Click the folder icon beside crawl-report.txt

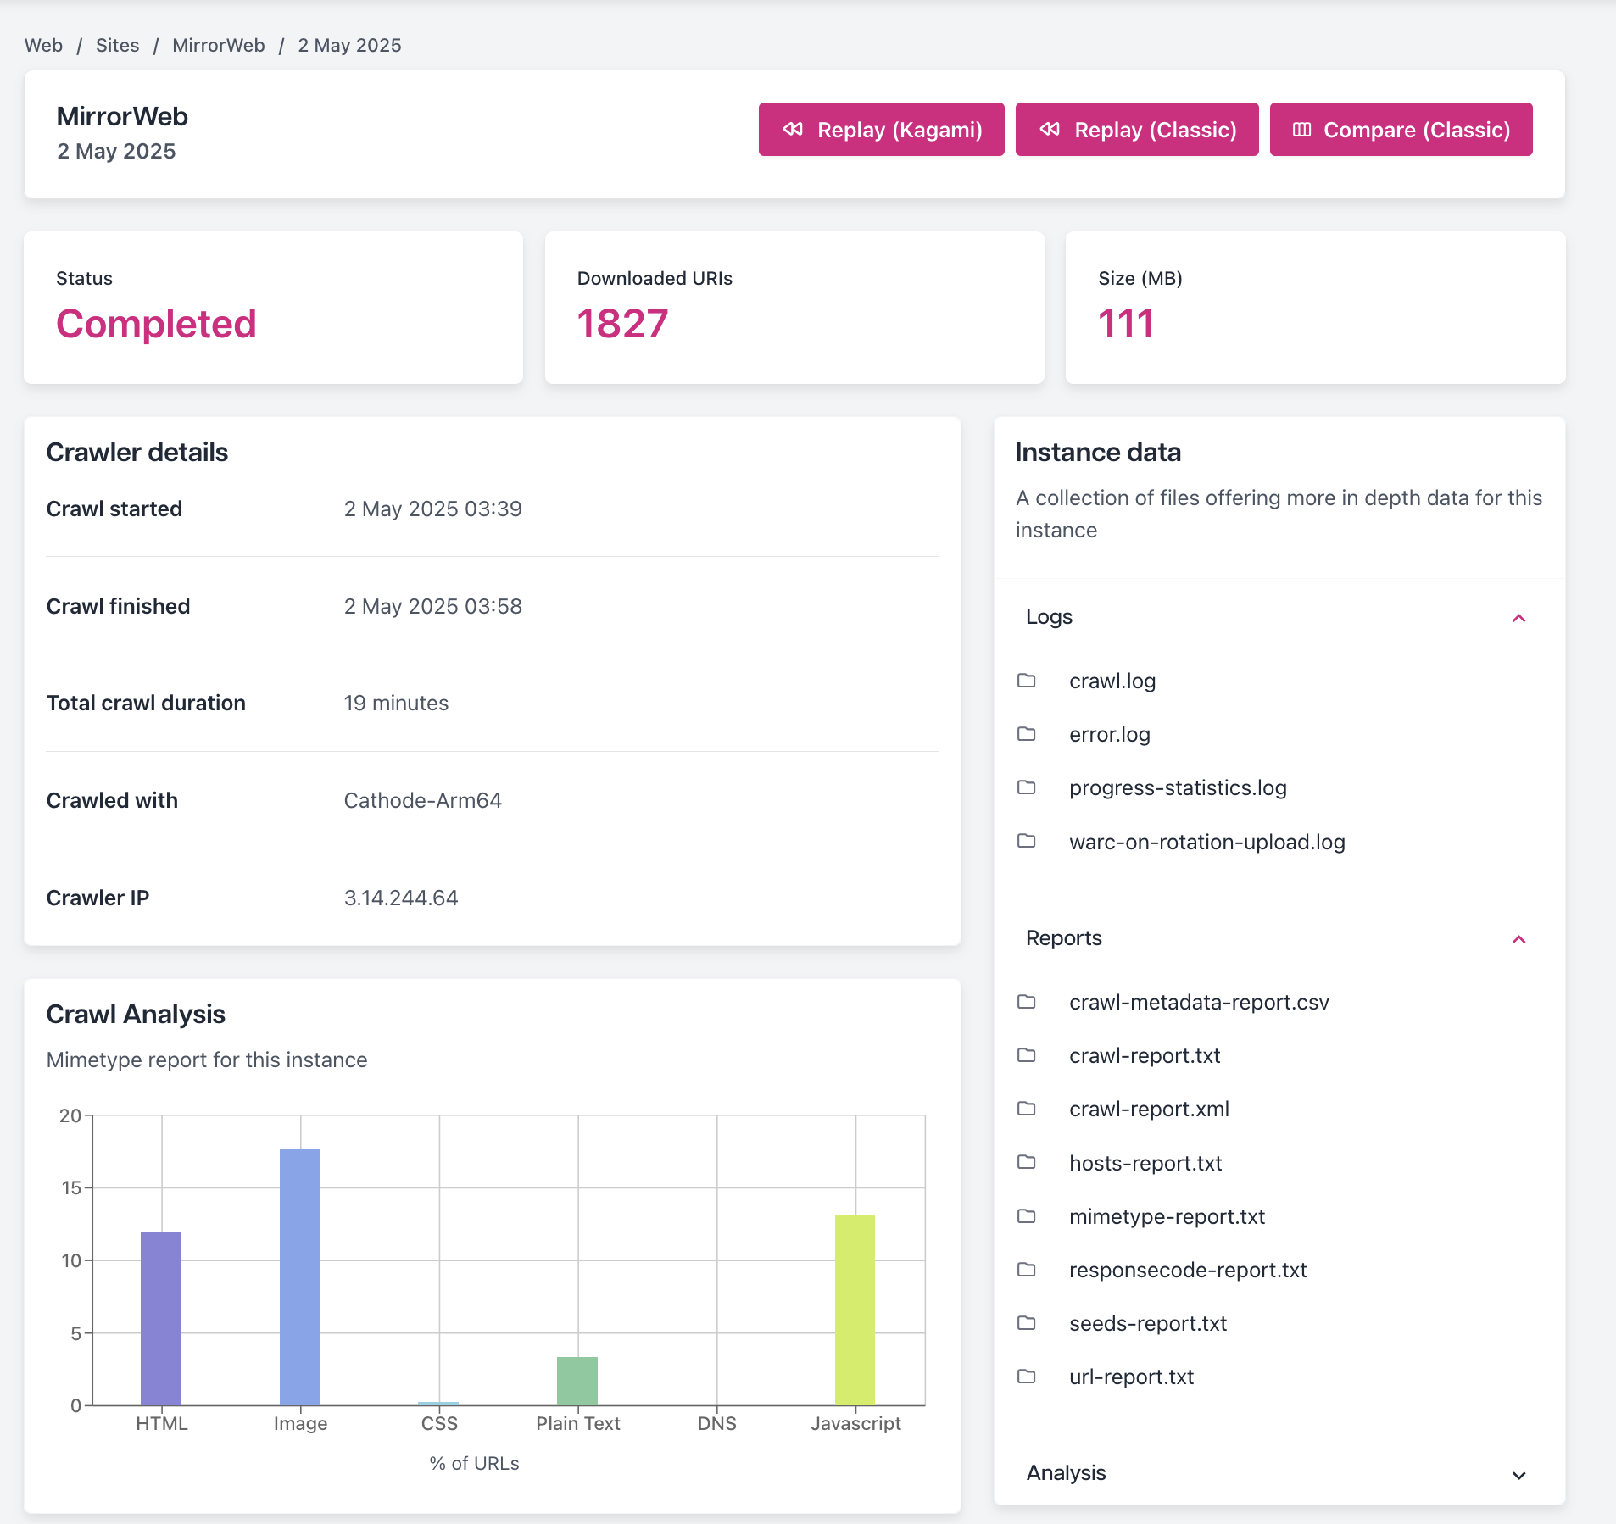click(1027, 1055)
